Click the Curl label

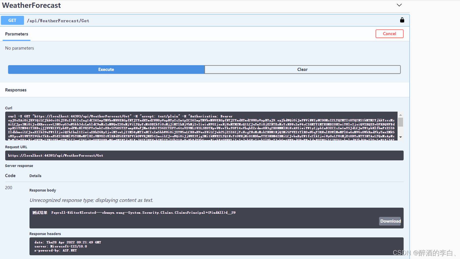click(9, 108)
